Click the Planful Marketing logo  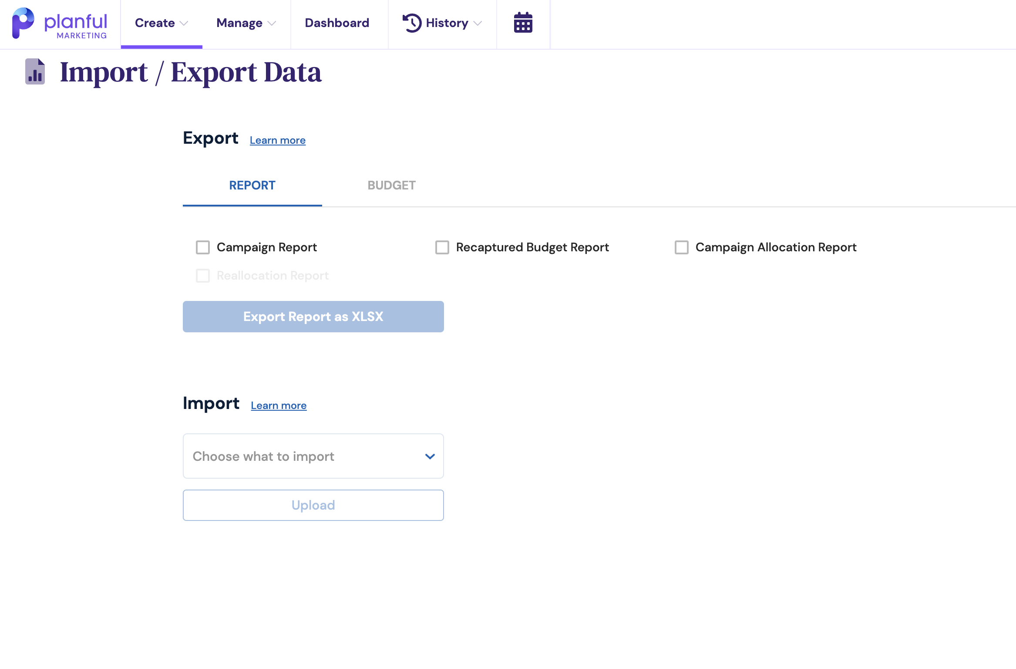(60, 24)
